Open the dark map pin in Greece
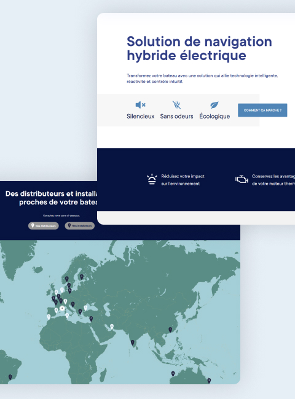295x399 pixels. click(x=80, y=311)
